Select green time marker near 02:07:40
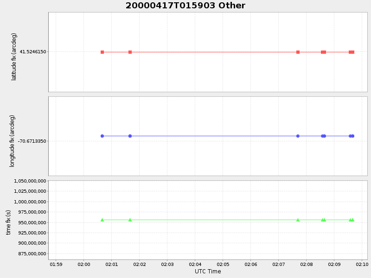371x278 pixels. pos(298,220)
